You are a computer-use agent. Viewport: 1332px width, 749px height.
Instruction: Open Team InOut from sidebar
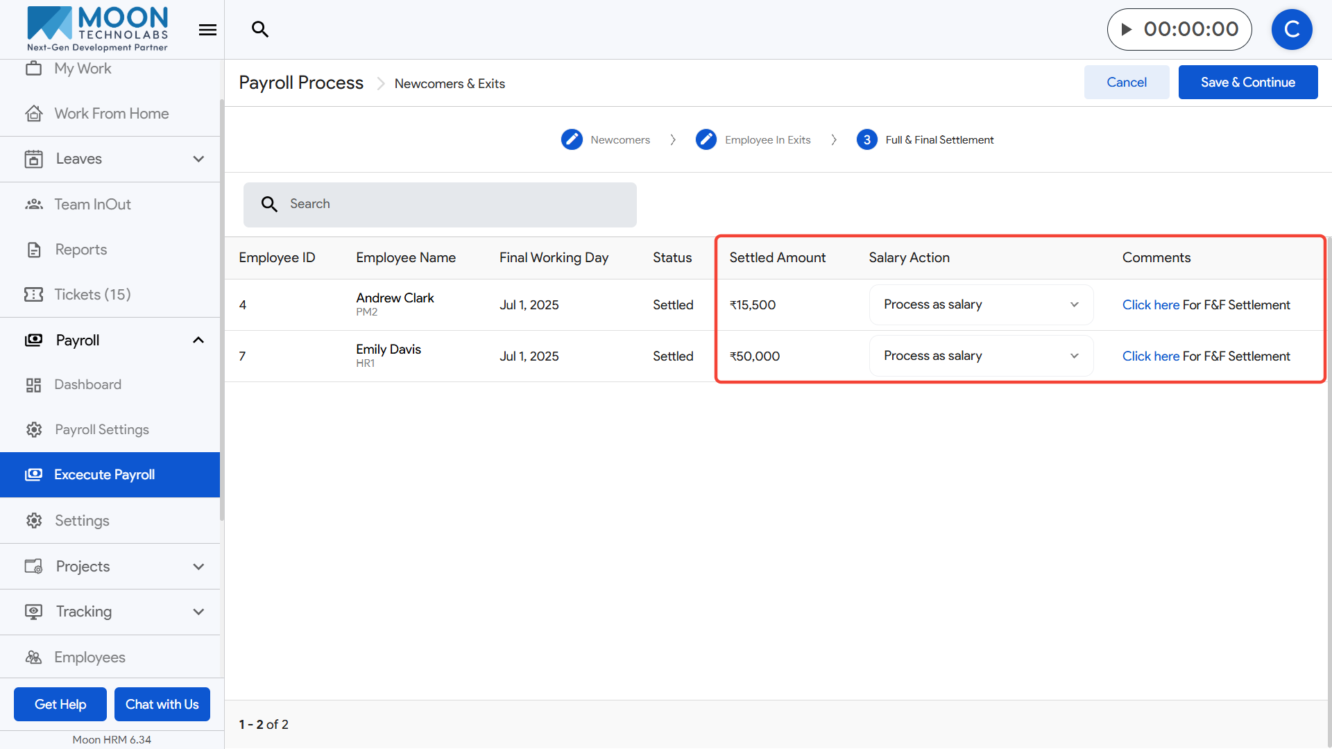(x=92, y=204)
